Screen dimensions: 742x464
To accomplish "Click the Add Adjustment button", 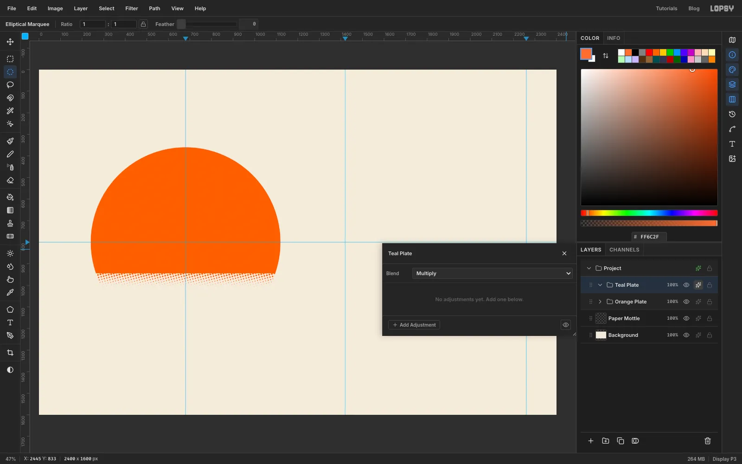I will click(x=414, y=325).
